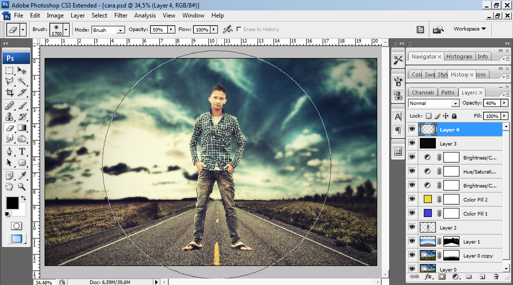
Task: Change the screen mode
Action: click(16, 238)
